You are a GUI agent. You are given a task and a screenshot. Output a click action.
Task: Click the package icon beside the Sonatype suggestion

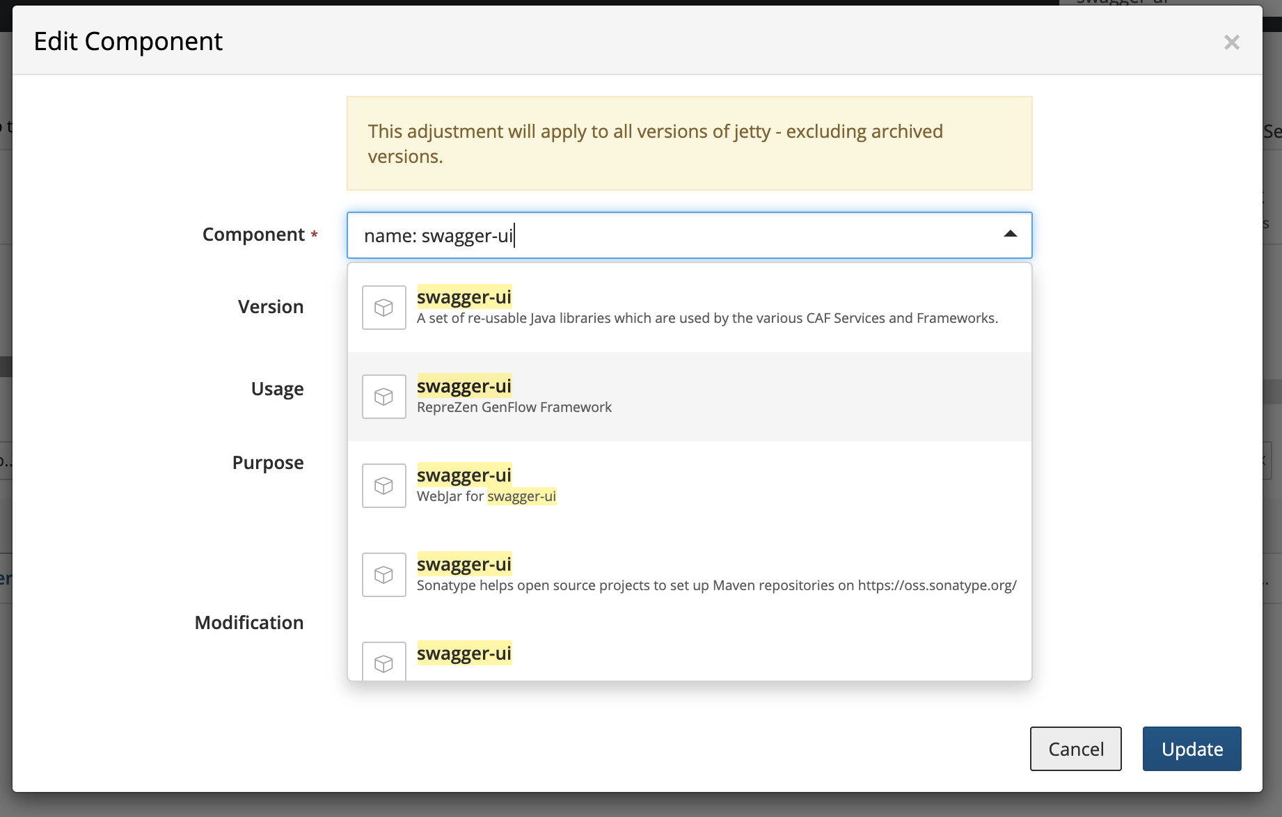[383, 574]
